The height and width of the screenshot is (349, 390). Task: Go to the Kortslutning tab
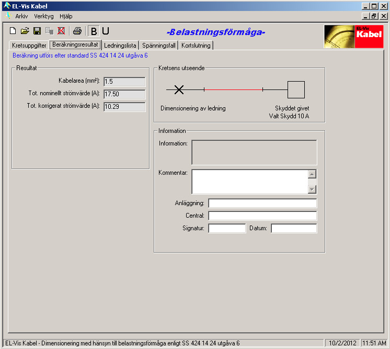pos(196,46)
